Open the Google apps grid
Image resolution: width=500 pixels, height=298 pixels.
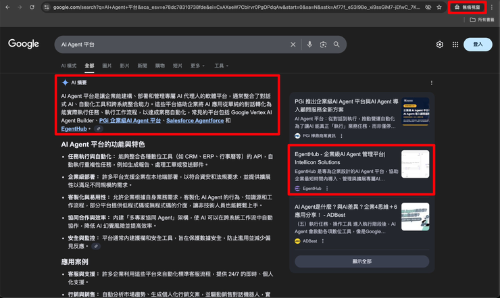(x=455, y=45)
